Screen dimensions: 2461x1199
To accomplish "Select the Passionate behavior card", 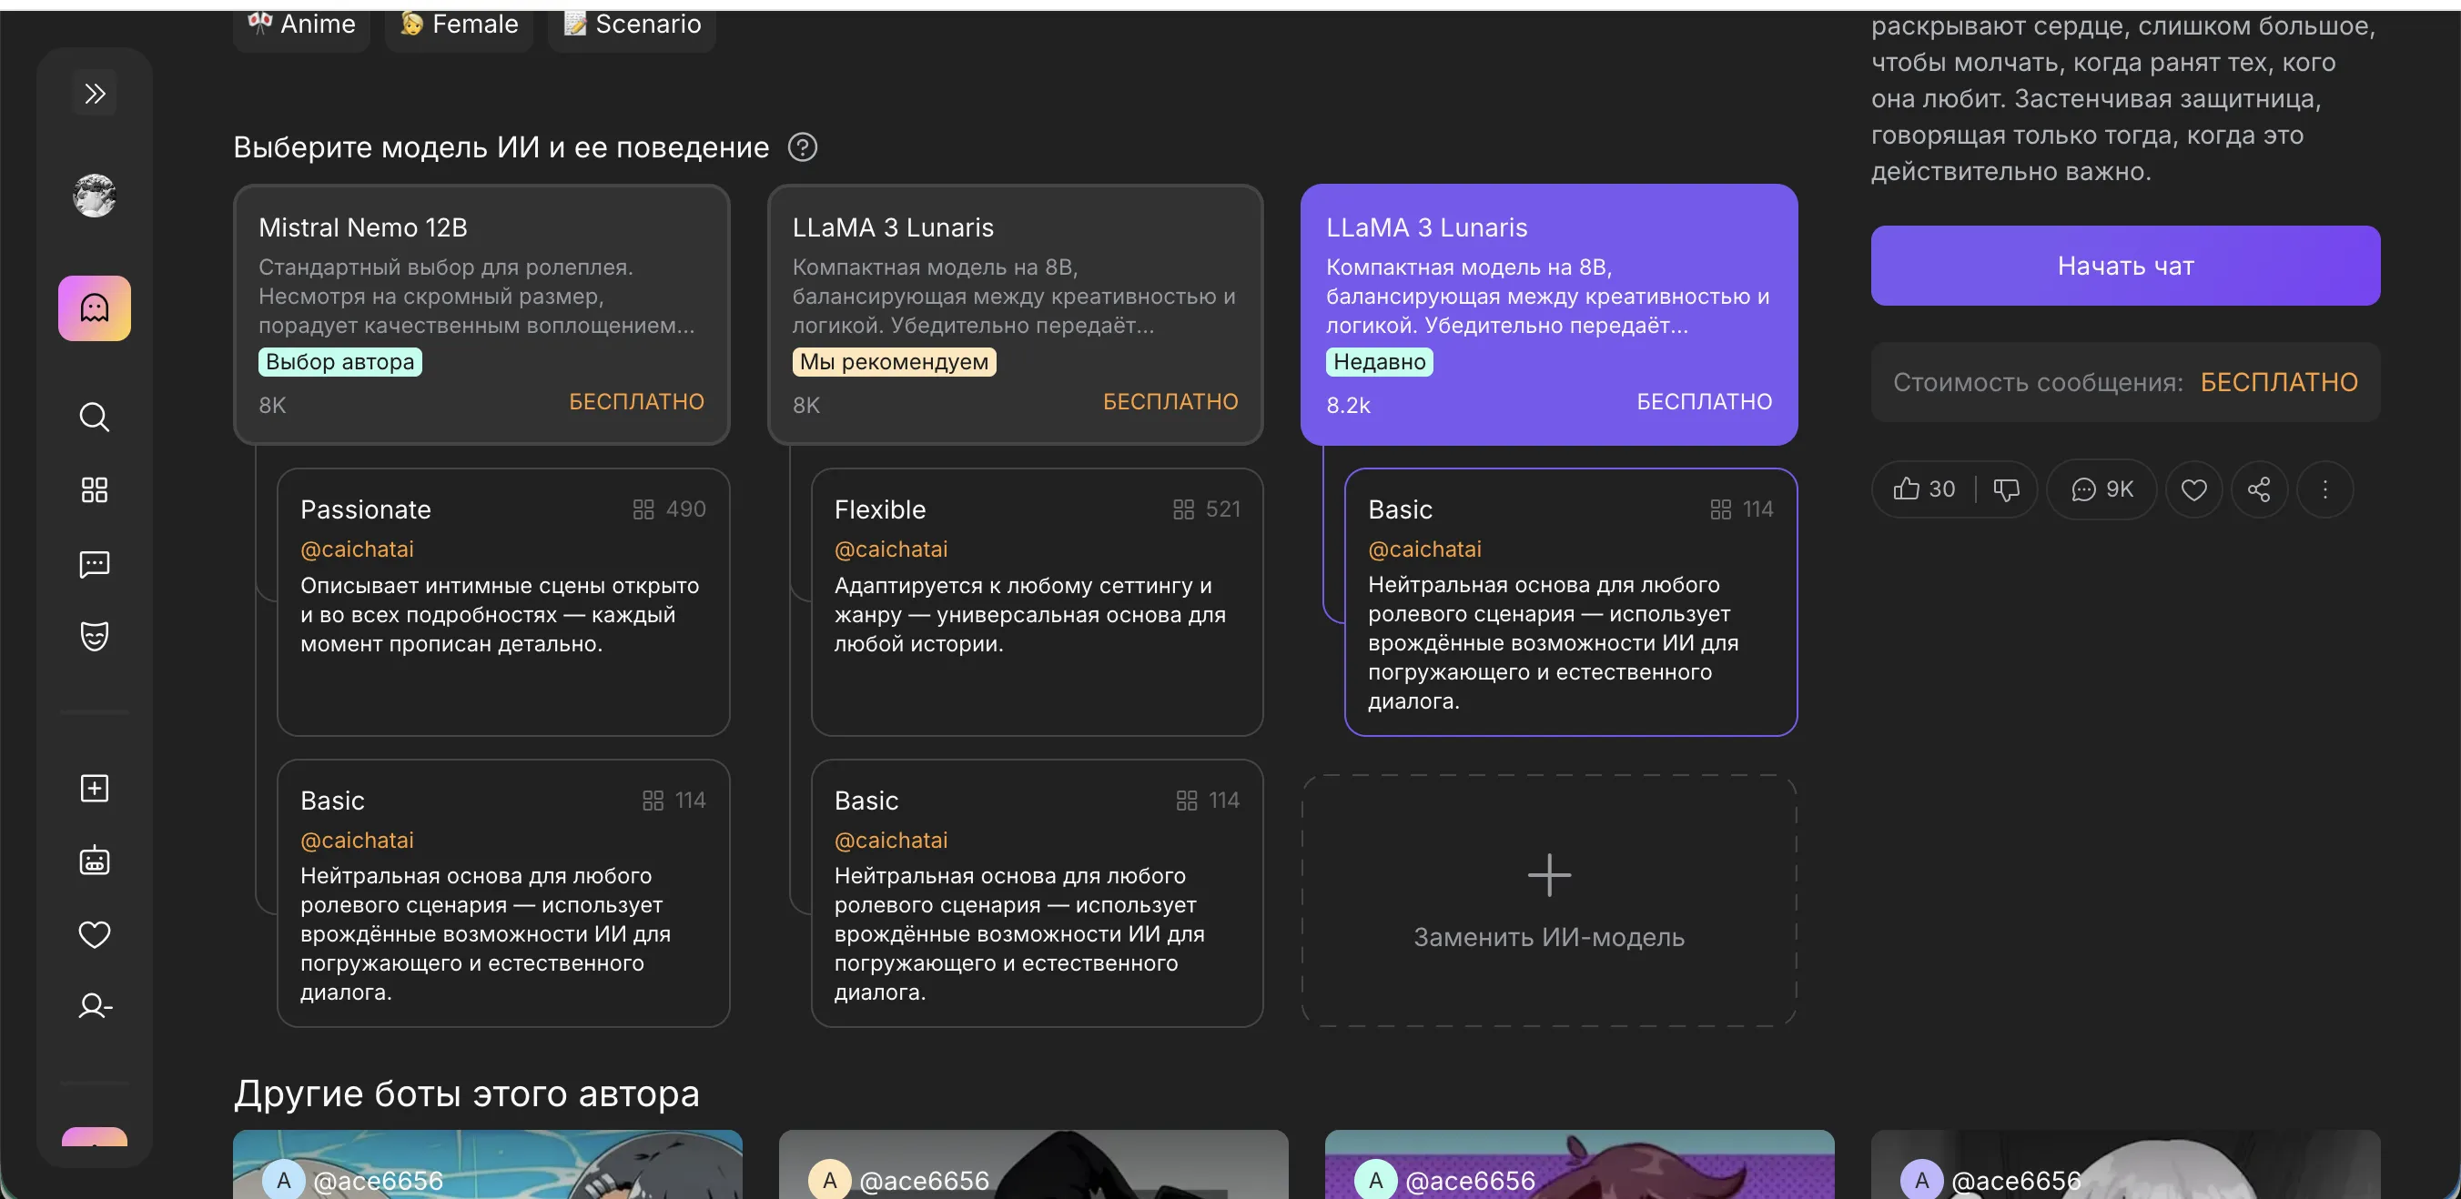I will tap(503, 601).
